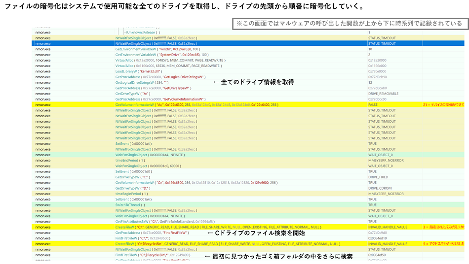Select VirtualAlloc call with size 65536
This screenshot has width=469, height=264.
tap(168, 66)
